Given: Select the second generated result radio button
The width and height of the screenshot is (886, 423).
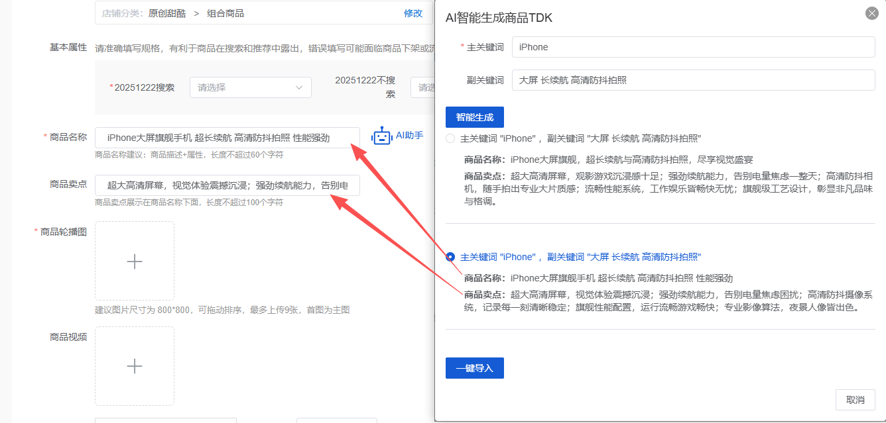Looking at the screenshot, I should pos(450,257).
